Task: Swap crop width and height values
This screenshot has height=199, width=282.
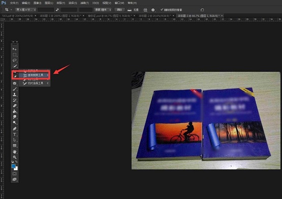Action: 57,10
